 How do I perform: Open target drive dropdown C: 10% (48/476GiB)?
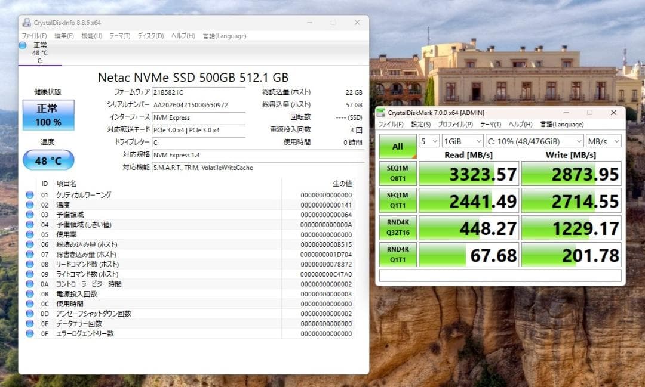click(x=535, y=141)
